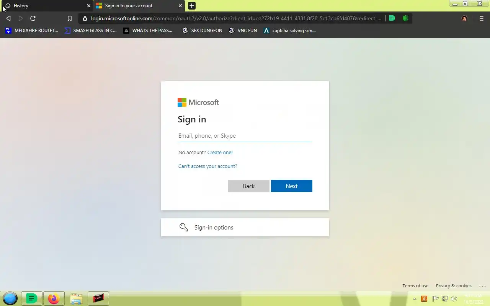
Task: Open Privacy & cookies link
Action: pos(454,286)
